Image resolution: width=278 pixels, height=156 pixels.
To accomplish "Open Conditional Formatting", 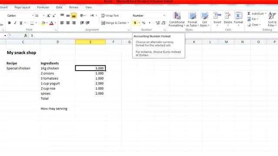I will (x=177, y=19).
